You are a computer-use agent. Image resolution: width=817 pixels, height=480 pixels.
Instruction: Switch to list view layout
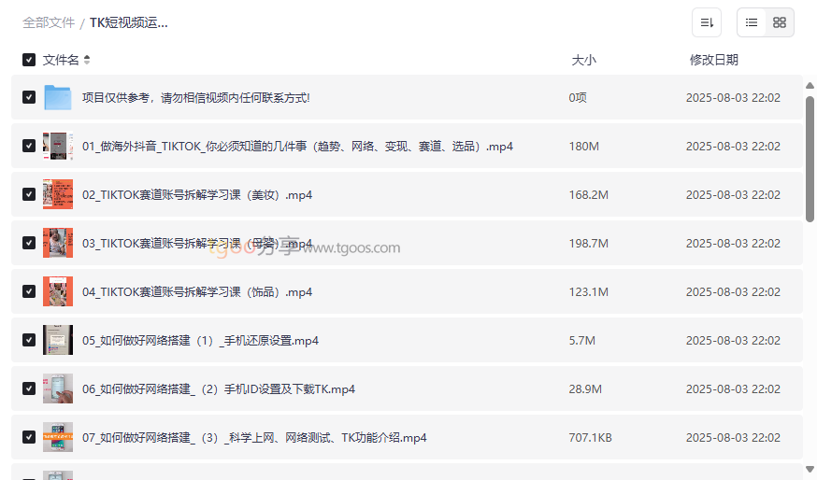click(752, 22)
